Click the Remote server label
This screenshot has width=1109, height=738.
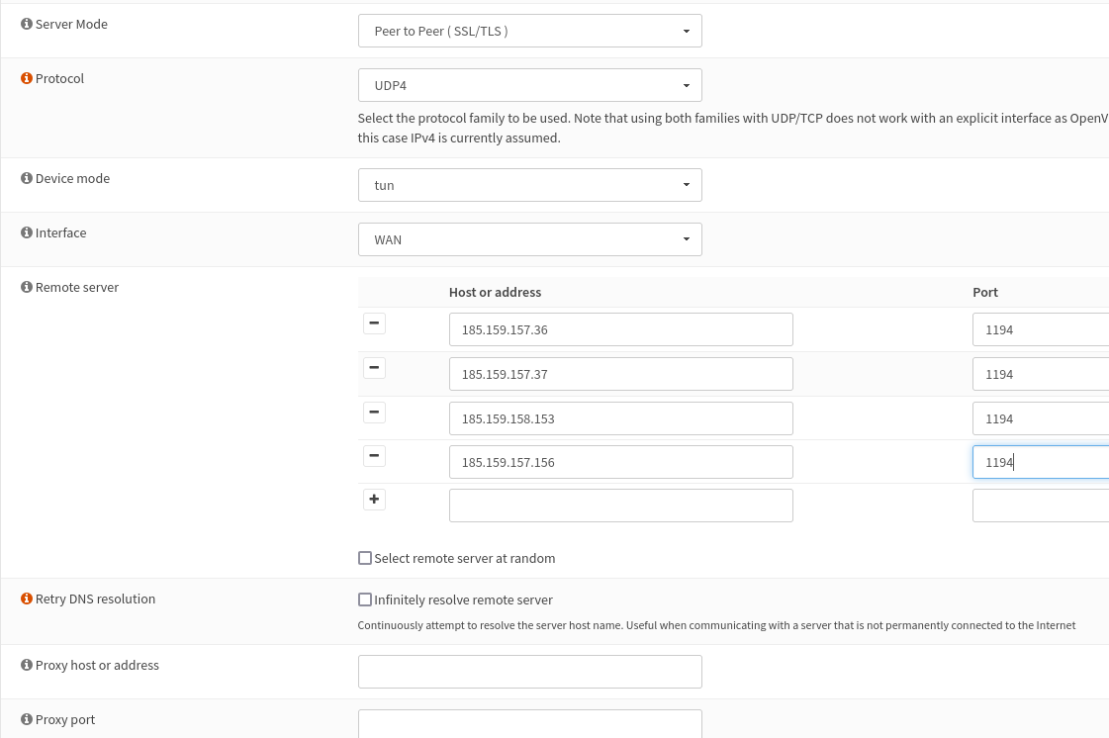pos(77,287)
